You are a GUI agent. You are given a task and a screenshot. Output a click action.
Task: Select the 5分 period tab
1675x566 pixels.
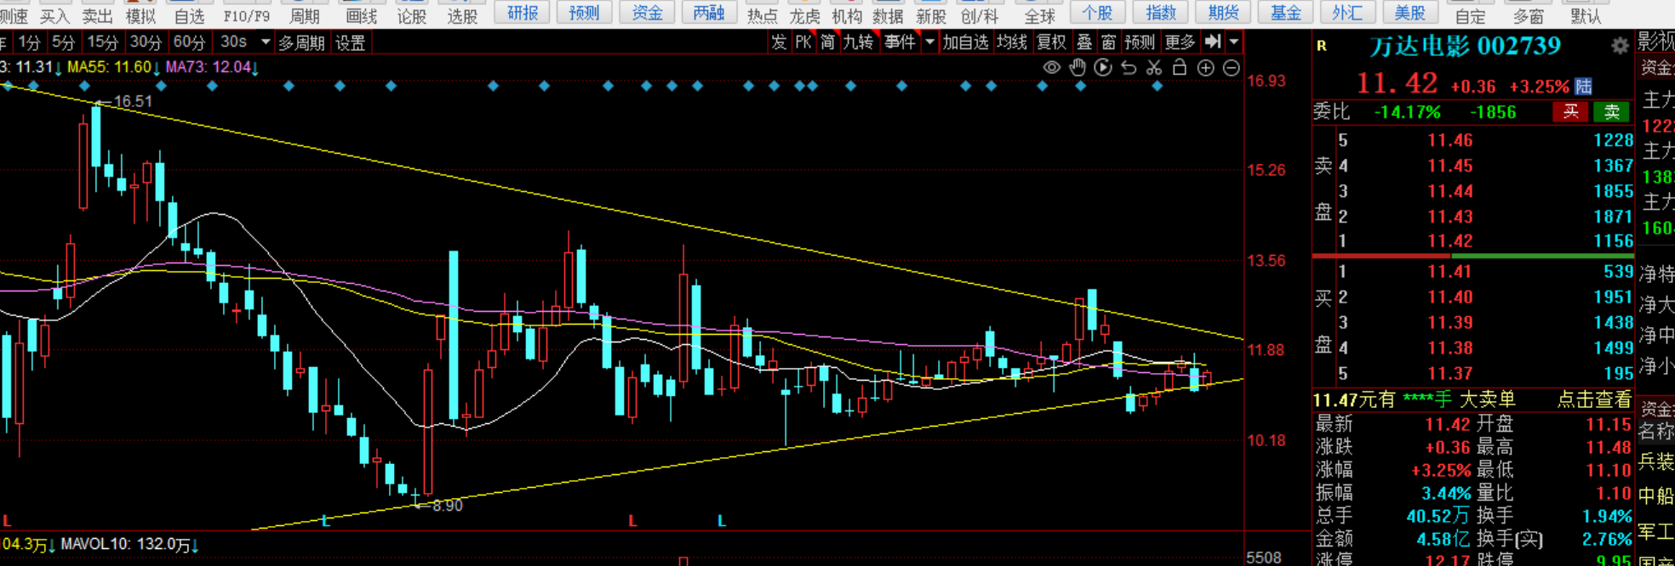pos(63,42)
